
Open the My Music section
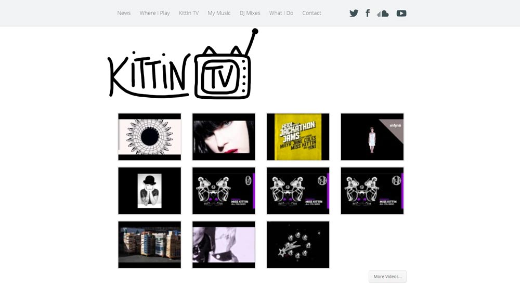(219, 13)
